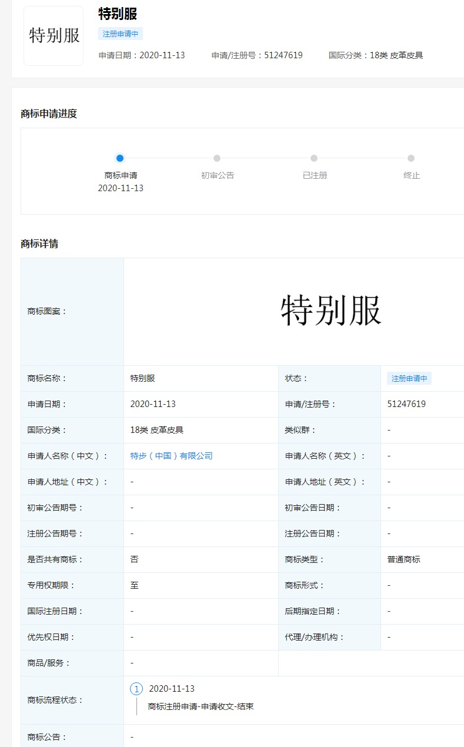Click the 特别服 trademark logo thumbnail at top
464x747 pixels.
[54, 35]
